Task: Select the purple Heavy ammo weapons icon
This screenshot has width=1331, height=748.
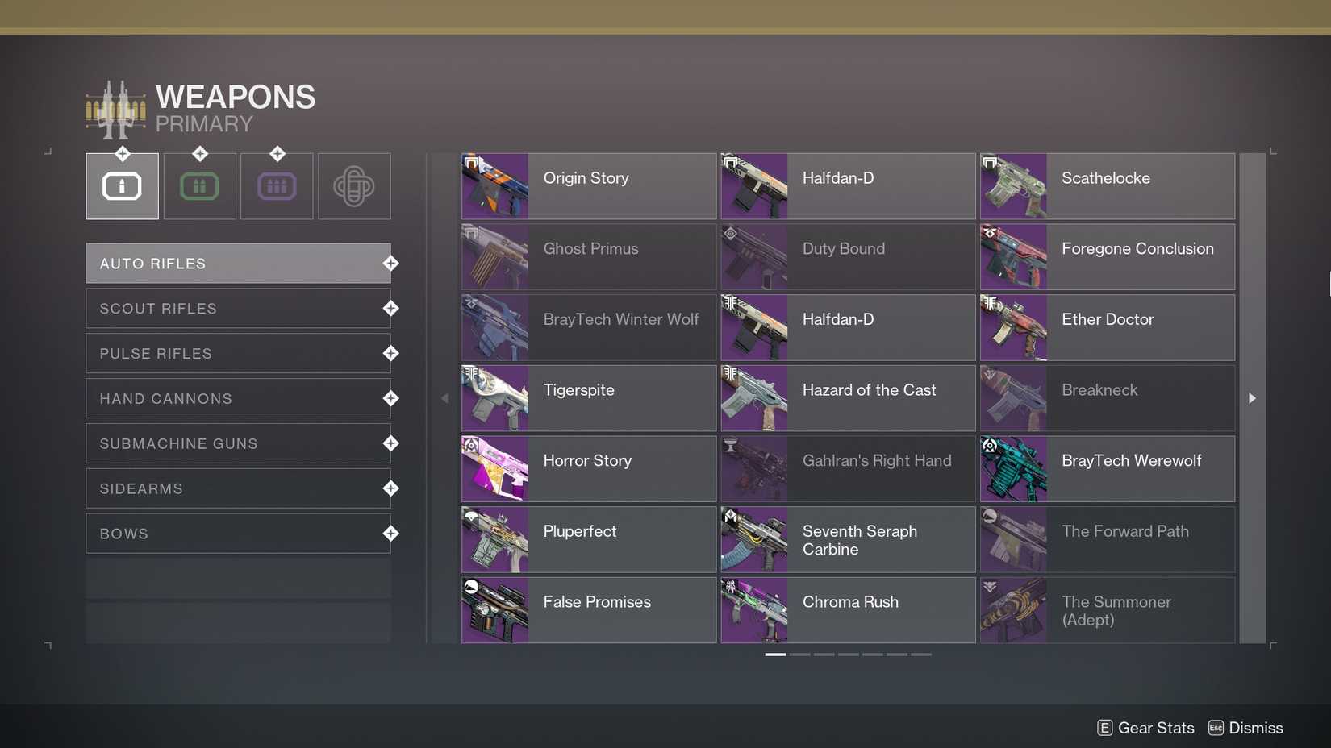Action: (x=277, y=186)
